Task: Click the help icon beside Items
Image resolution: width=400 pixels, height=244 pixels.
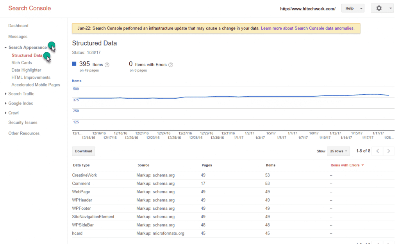Action: (107, 65)
